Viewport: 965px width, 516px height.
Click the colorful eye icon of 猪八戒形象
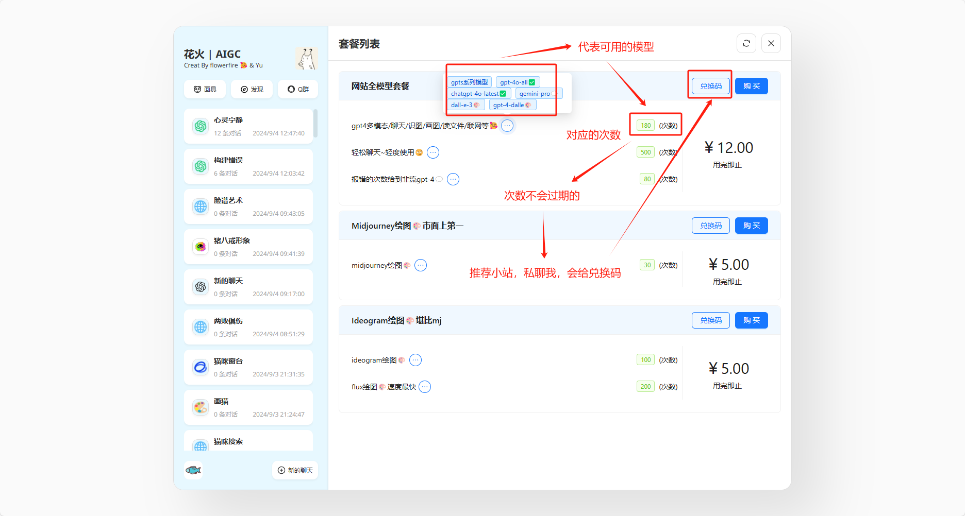201,247
